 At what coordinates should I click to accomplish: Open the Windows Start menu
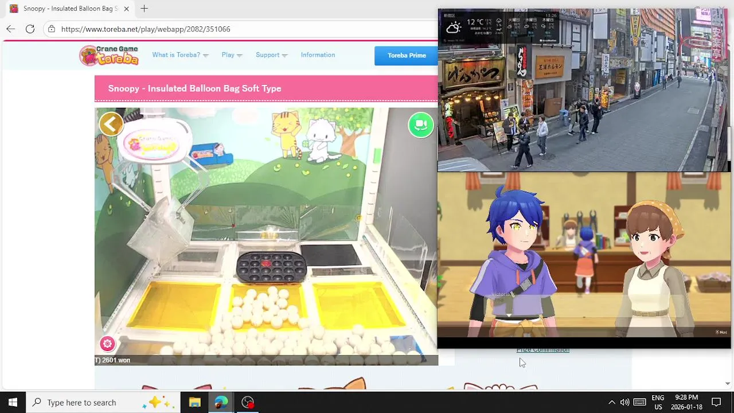(x=13, y=402)
